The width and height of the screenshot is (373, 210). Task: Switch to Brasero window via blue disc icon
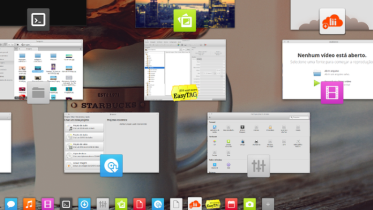point(111,166)
